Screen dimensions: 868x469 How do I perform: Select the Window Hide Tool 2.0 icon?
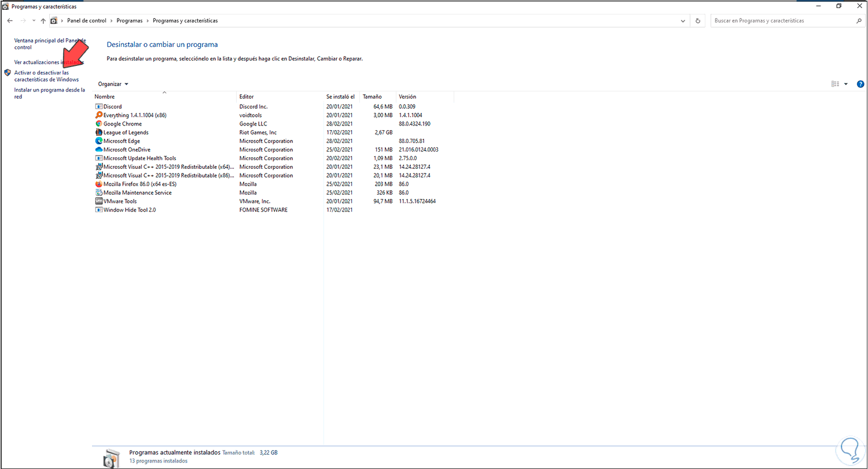[x=98, y=210]
